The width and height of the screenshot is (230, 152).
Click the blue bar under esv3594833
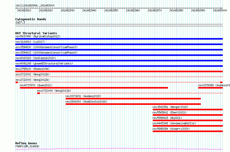(119, 55)
